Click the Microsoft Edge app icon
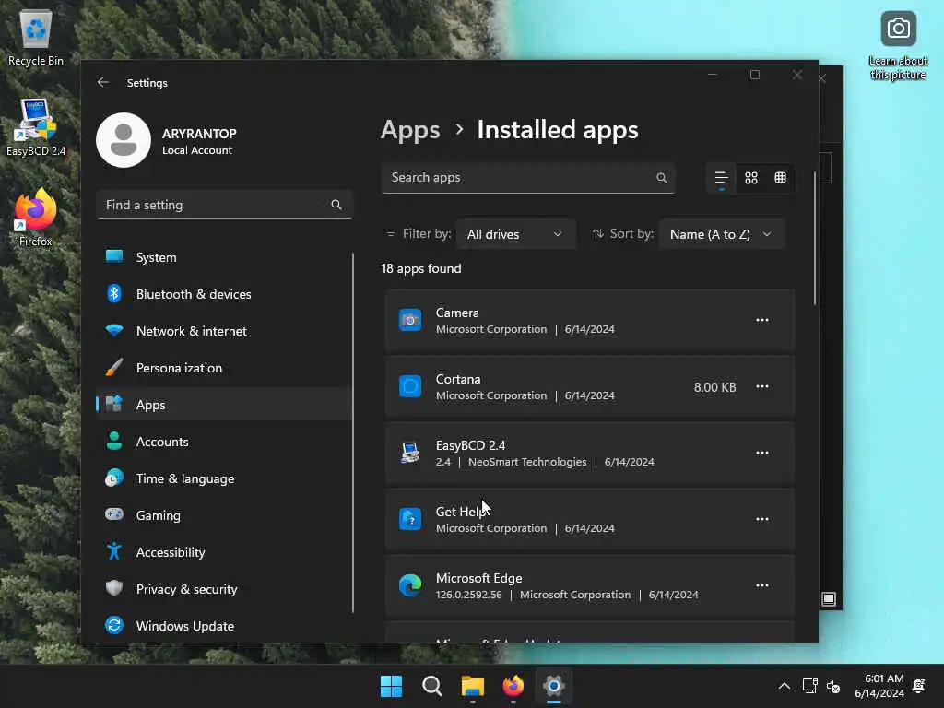944x708 pixels. click(x=410, y=585)
